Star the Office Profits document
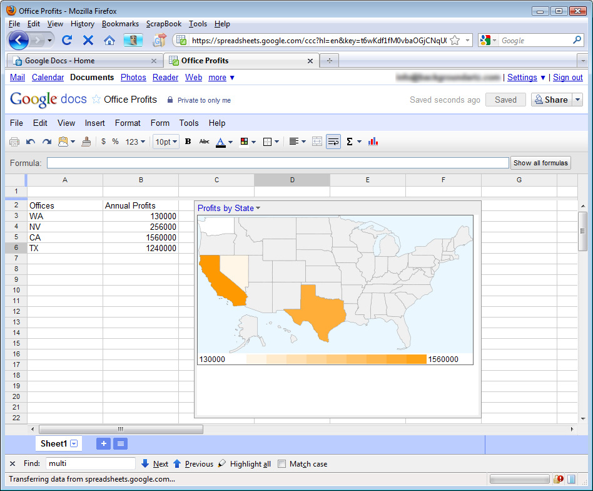593x491 pixels. coord(96,99)
